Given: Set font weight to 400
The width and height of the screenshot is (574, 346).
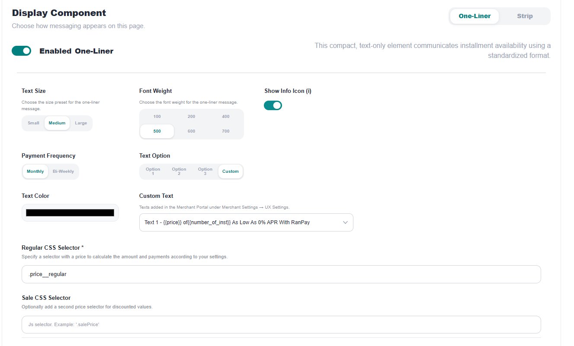Looking at the screenshot, I should tap(226, 117).
